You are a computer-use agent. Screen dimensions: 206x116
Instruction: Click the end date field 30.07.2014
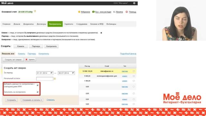(x=66, y=73)
